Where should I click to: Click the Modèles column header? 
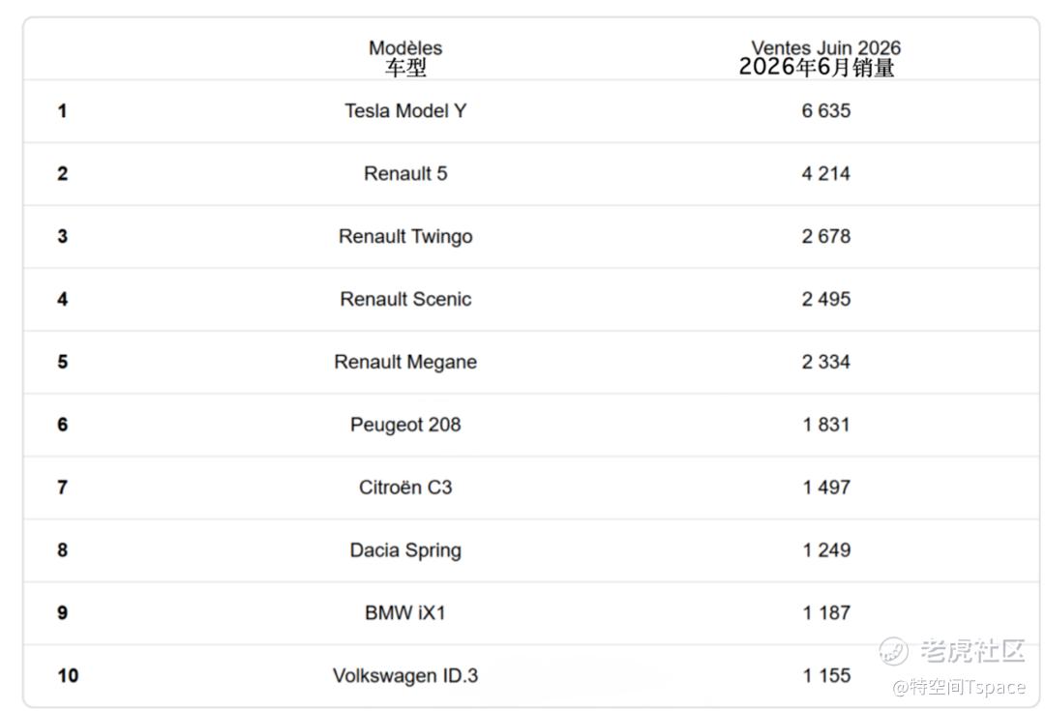coord(405,57)
